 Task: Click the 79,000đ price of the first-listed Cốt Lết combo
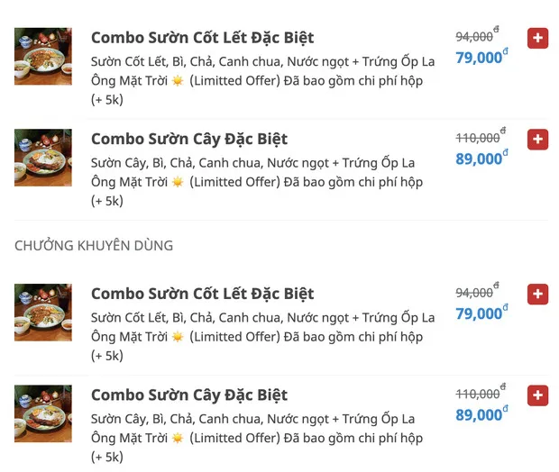[479, 58]
